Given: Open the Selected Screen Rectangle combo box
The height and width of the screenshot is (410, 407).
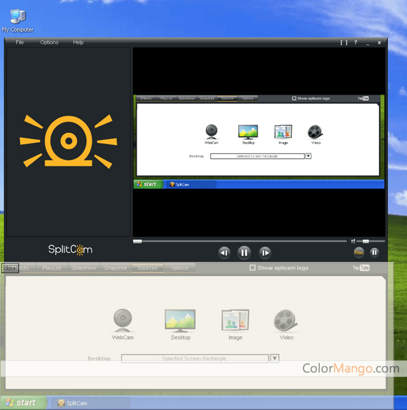Looking at the screenshot, I should [x=194, y=359].
